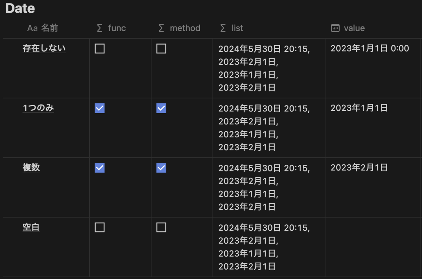Uncheck func checkbox in 1つのみ row
Screen dimensions: 422x279
100,108
